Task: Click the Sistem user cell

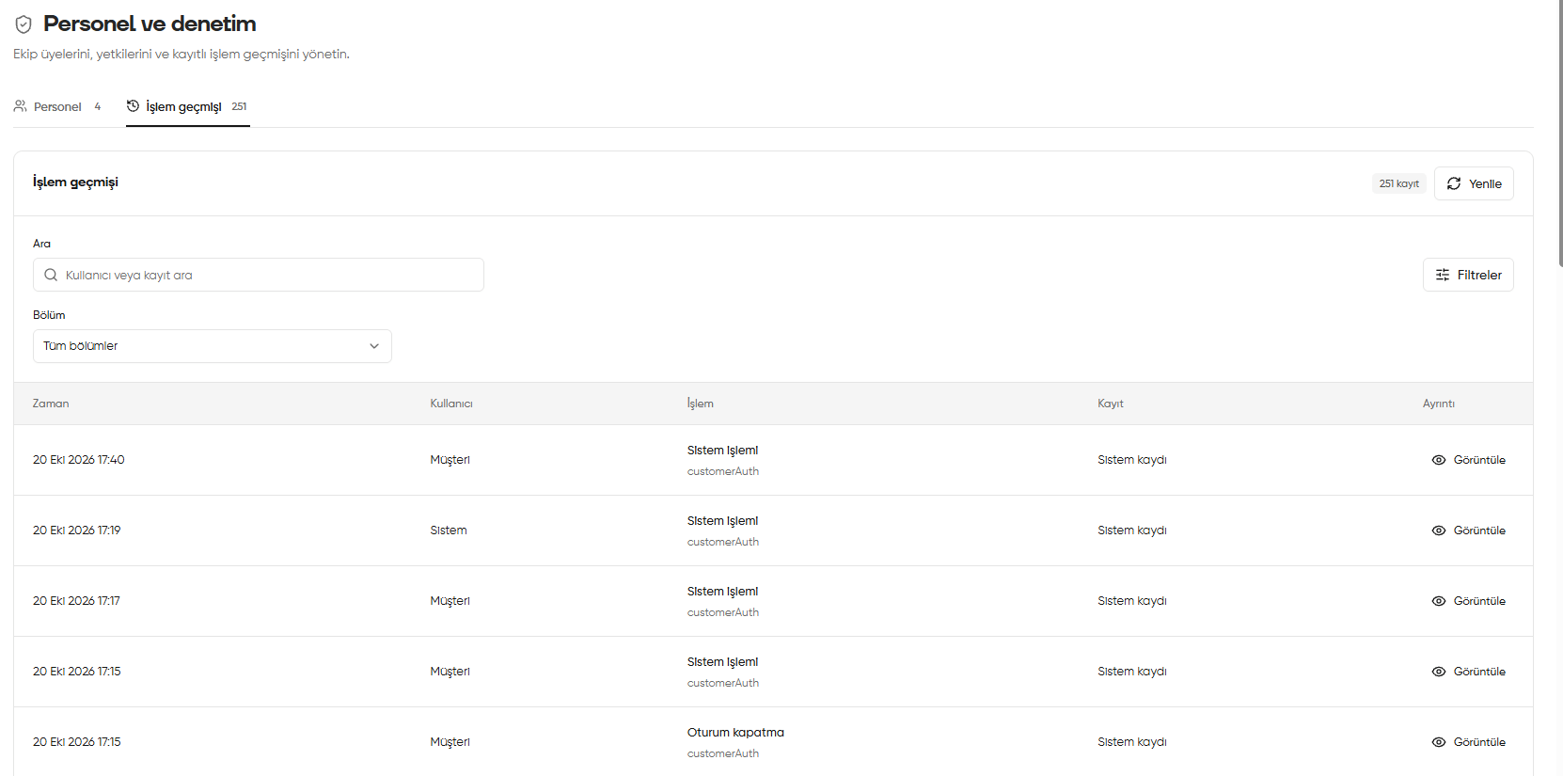Action: 449,531
